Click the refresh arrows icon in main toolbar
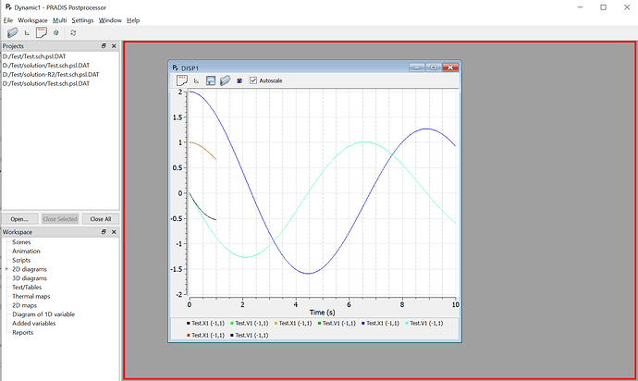This screenshot has height=381, width=638. click(73, 32)
